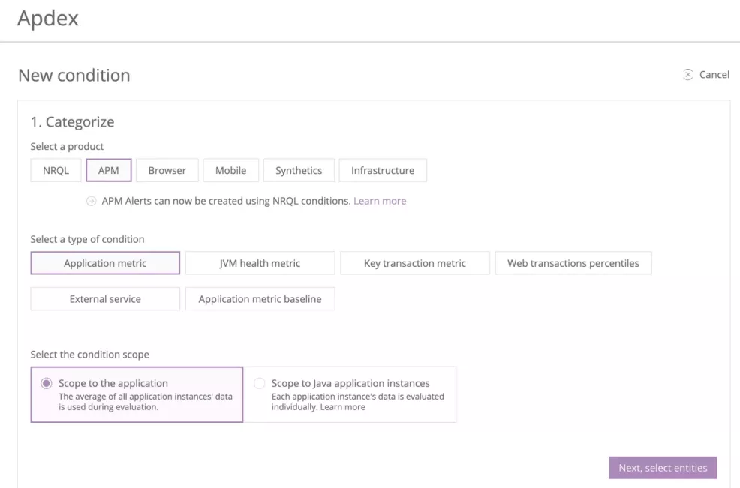Select the APM product
This screenshot has height=488, width=740.
(x=109, y=170)
